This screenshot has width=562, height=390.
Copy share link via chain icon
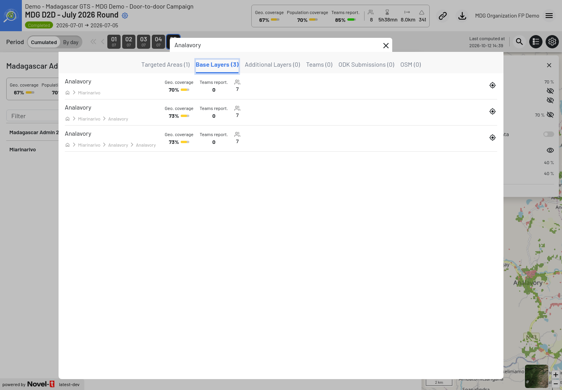click(443, 16)
